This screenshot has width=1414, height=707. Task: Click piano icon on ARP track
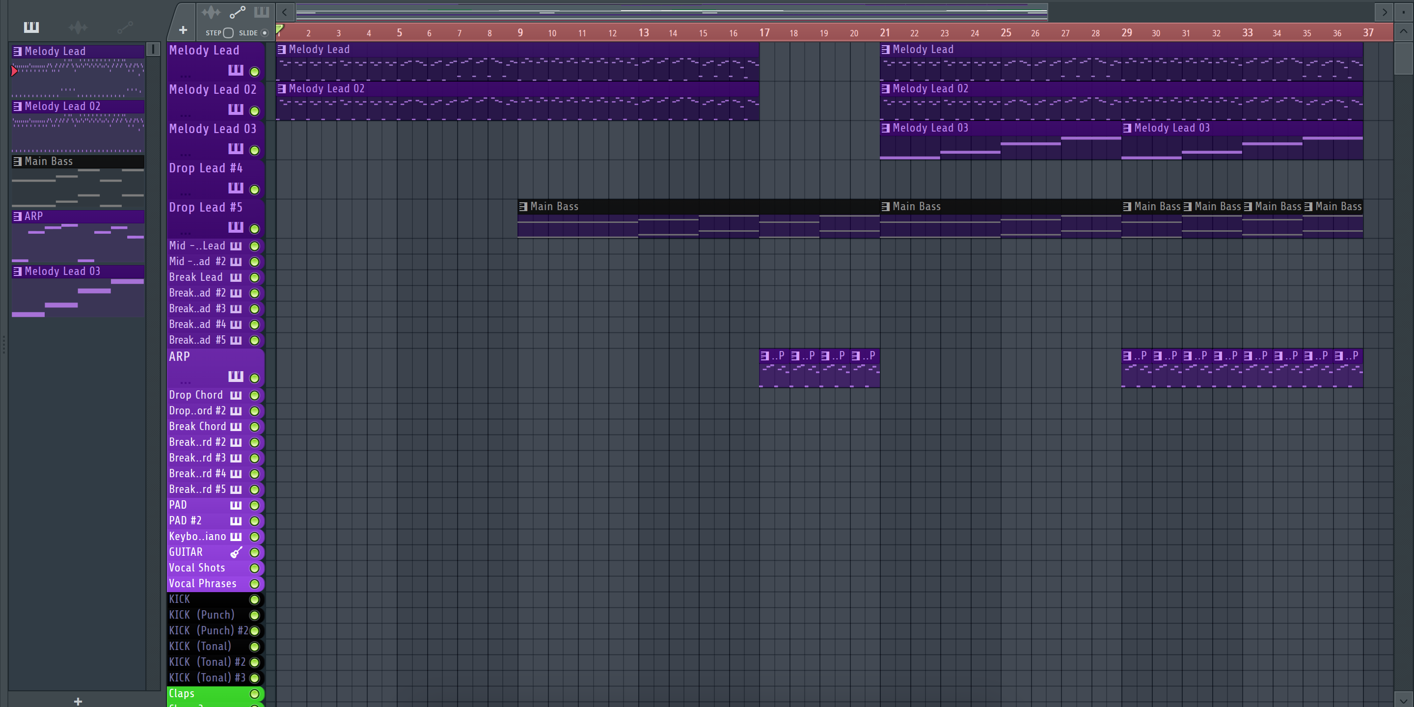[x=236, y=377]
